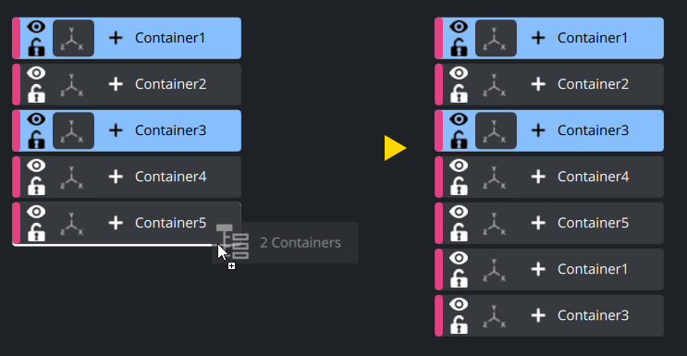Click the yellow arrow between the two trees
Image resolution: width=687 pixels, height=356 pixels.
(x=395, y=148)
